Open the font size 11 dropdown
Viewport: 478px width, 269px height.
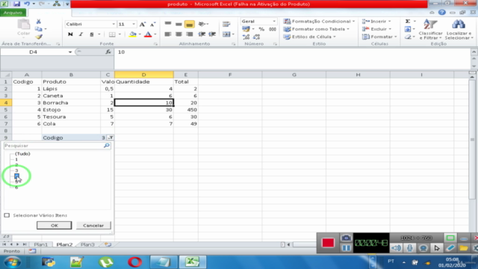(x=134, y=24)
